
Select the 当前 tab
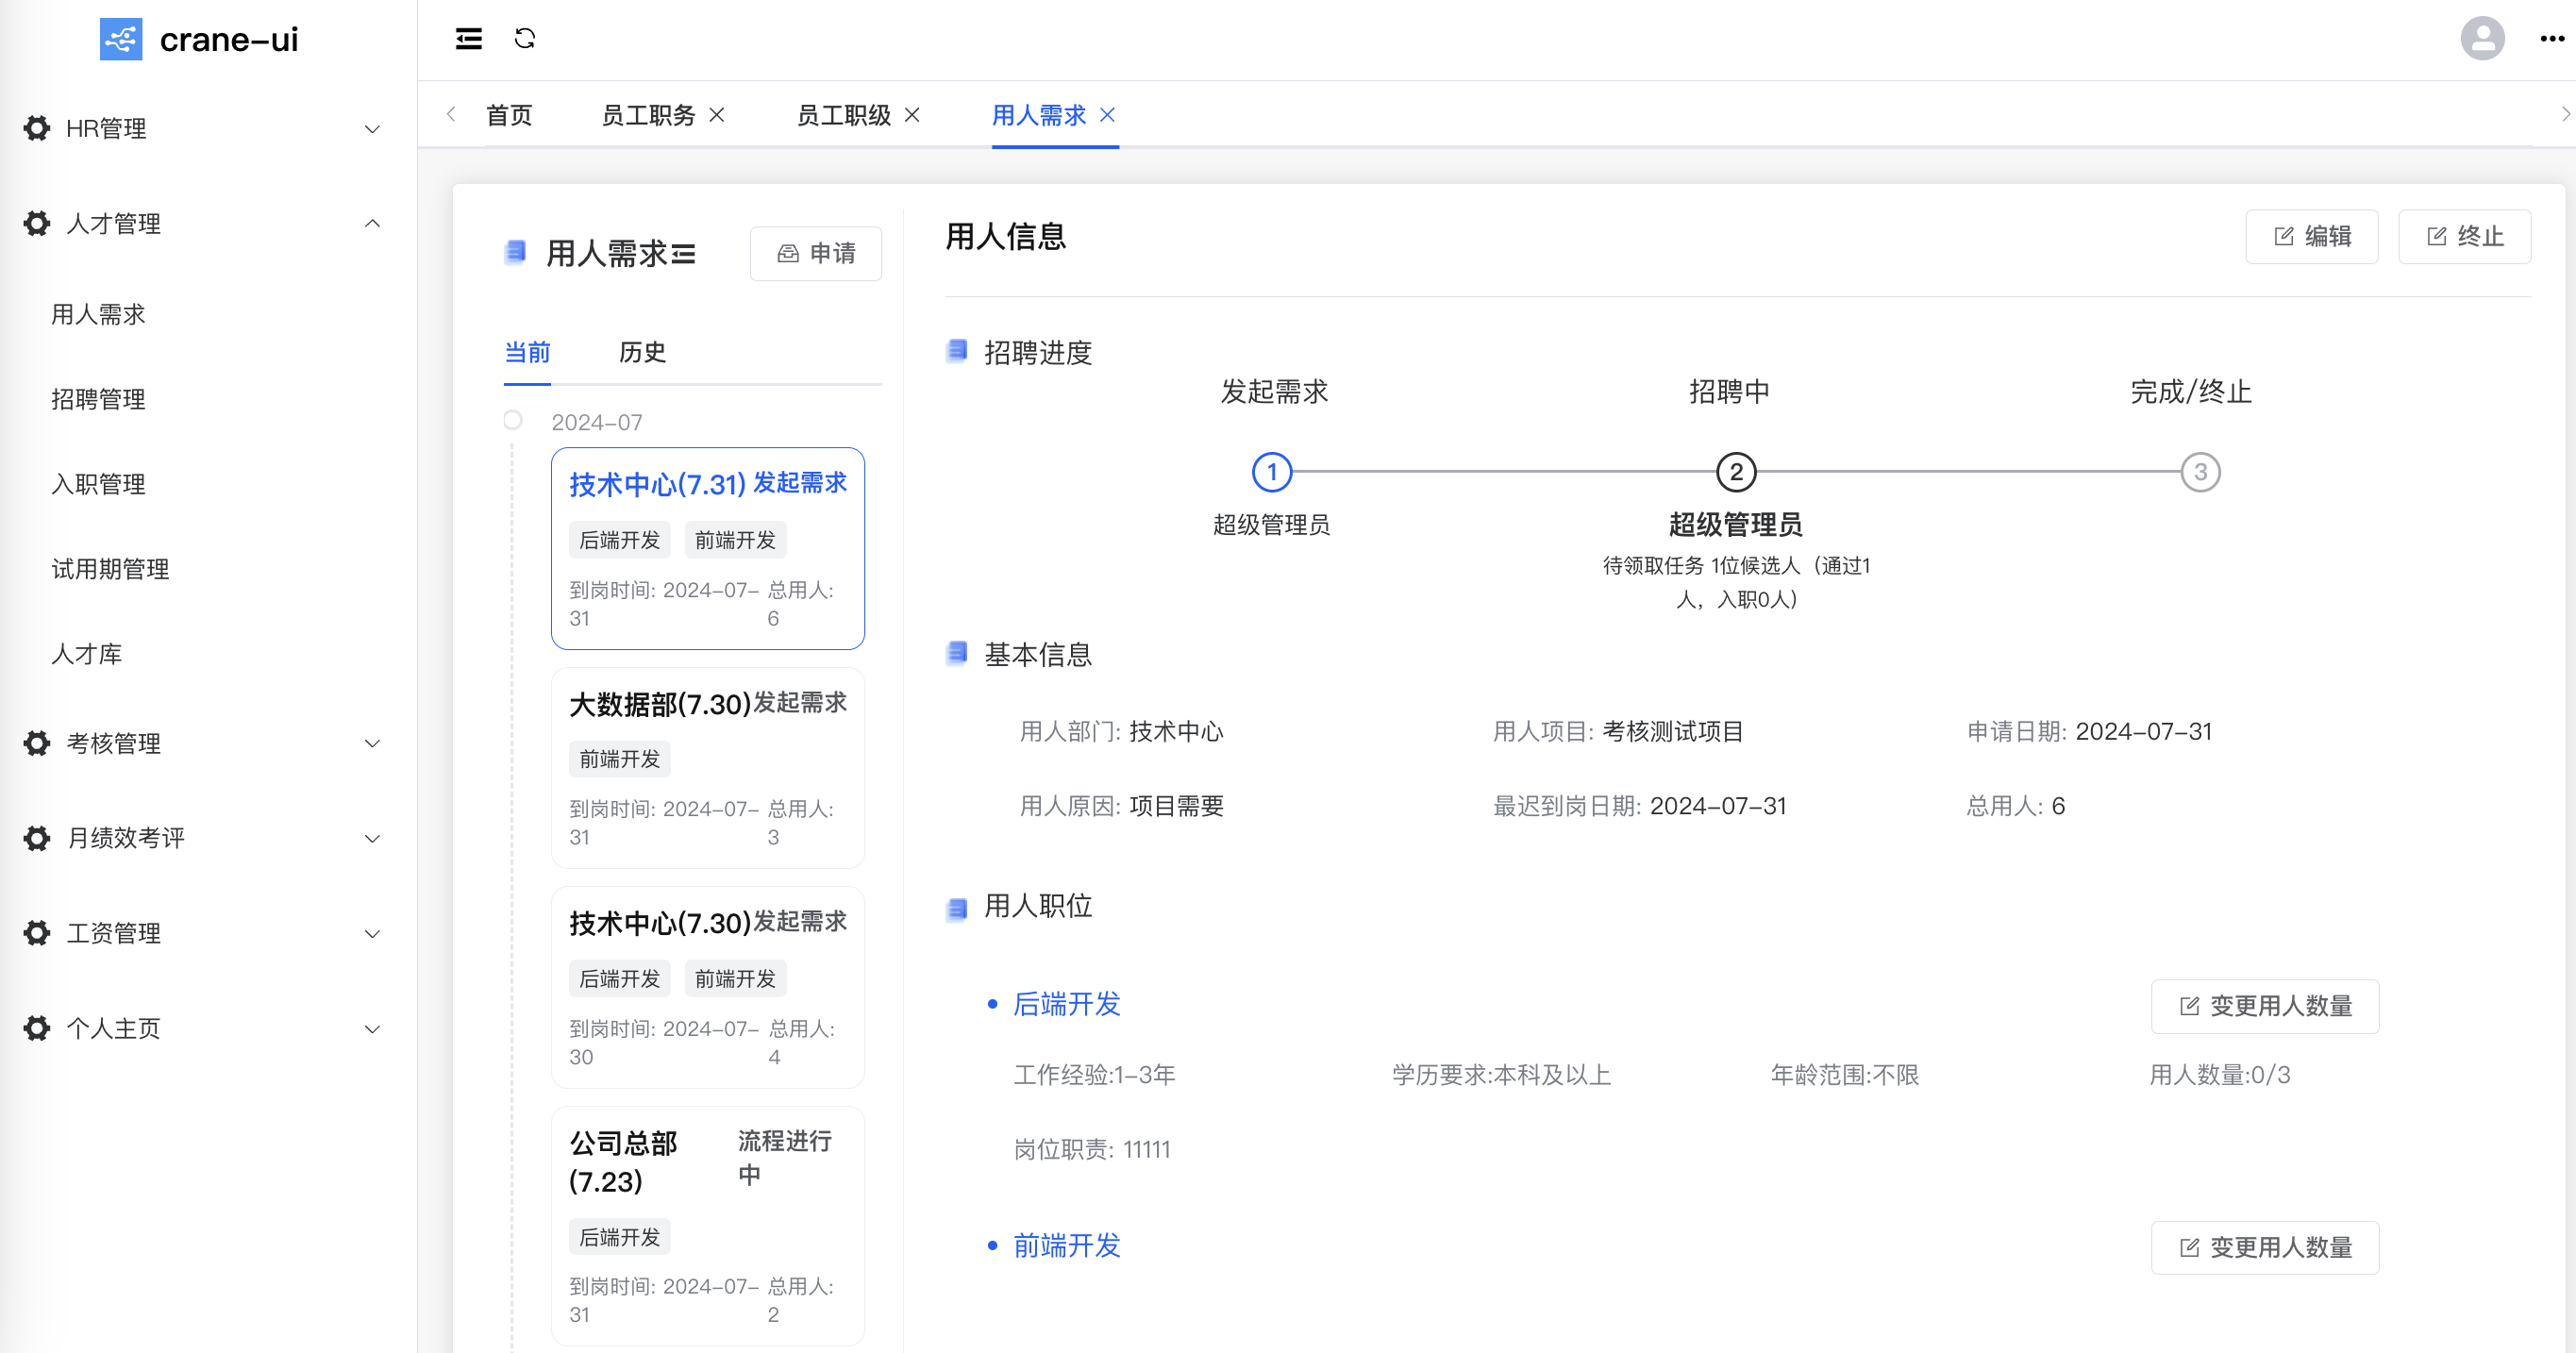coord(527,352)
